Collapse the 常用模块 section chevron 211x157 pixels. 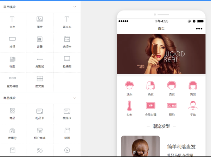[x=75, y=7]
